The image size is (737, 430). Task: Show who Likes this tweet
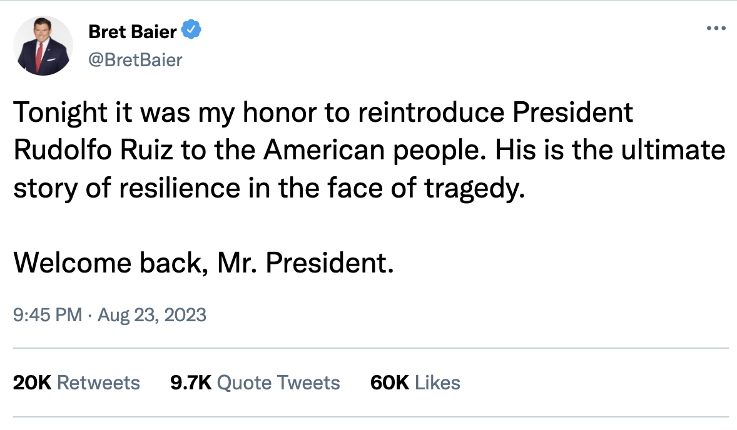pos(437,382)
